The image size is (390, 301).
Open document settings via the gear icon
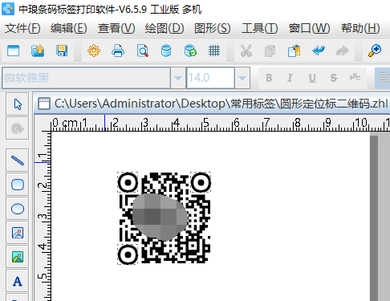pyautogui.click(x=94, y=51)
